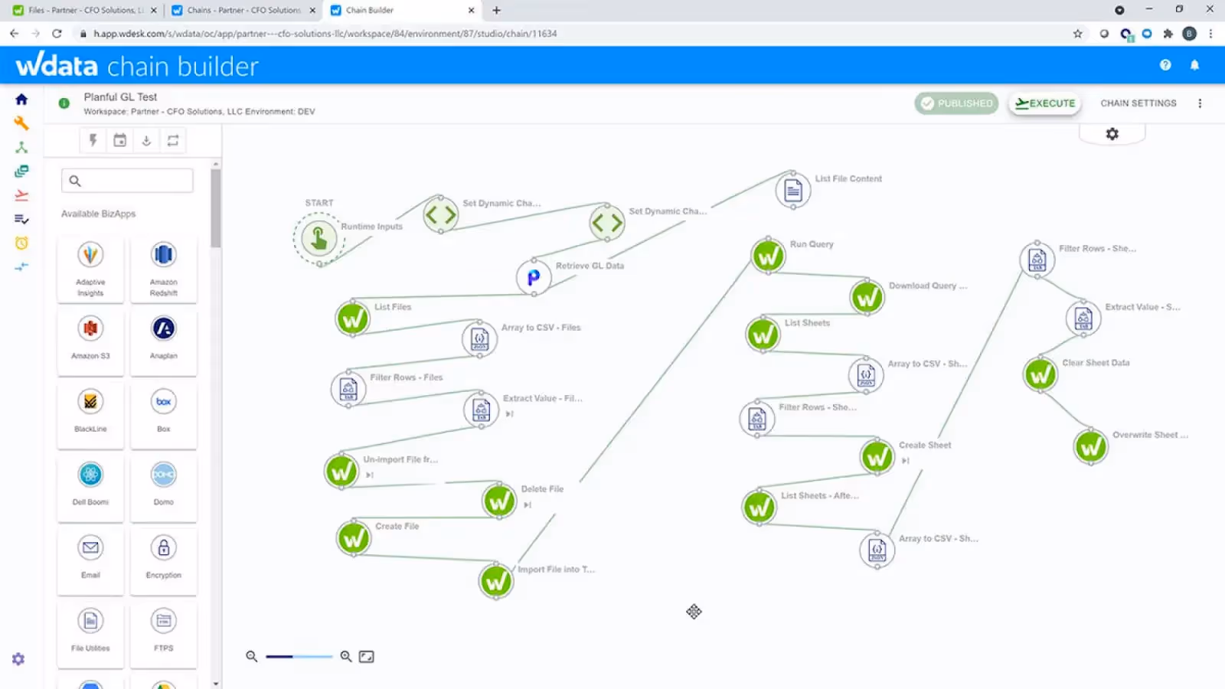Click the PUBLISHED status toggle
Screen dimensions: 1225x689
[x=956, y=103]
